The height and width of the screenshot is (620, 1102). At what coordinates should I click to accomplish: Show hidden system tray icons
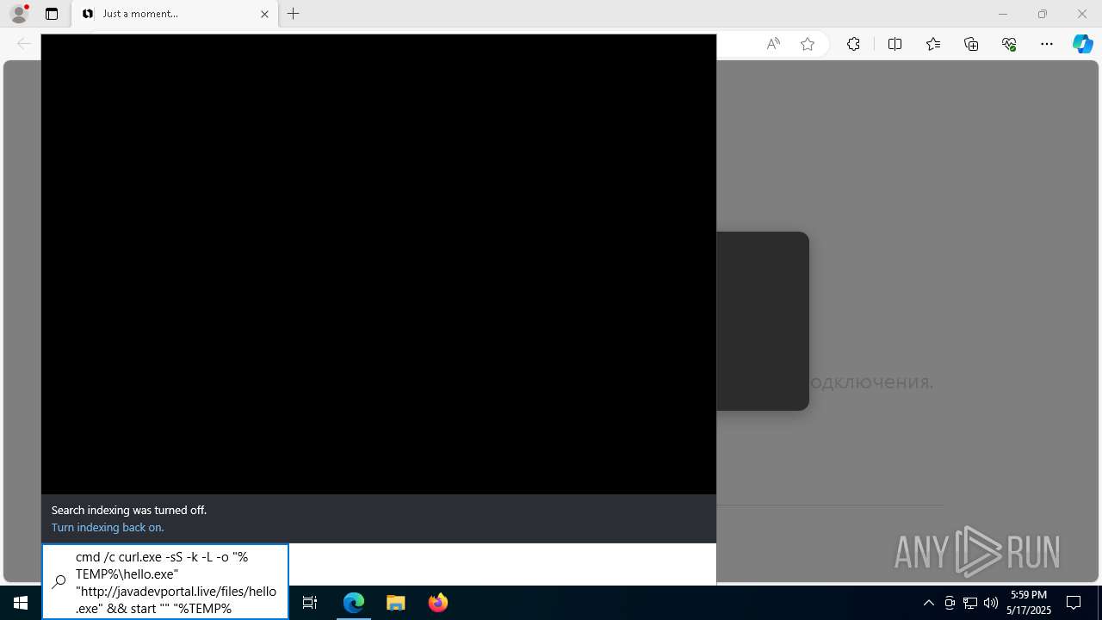coord(928,603)
